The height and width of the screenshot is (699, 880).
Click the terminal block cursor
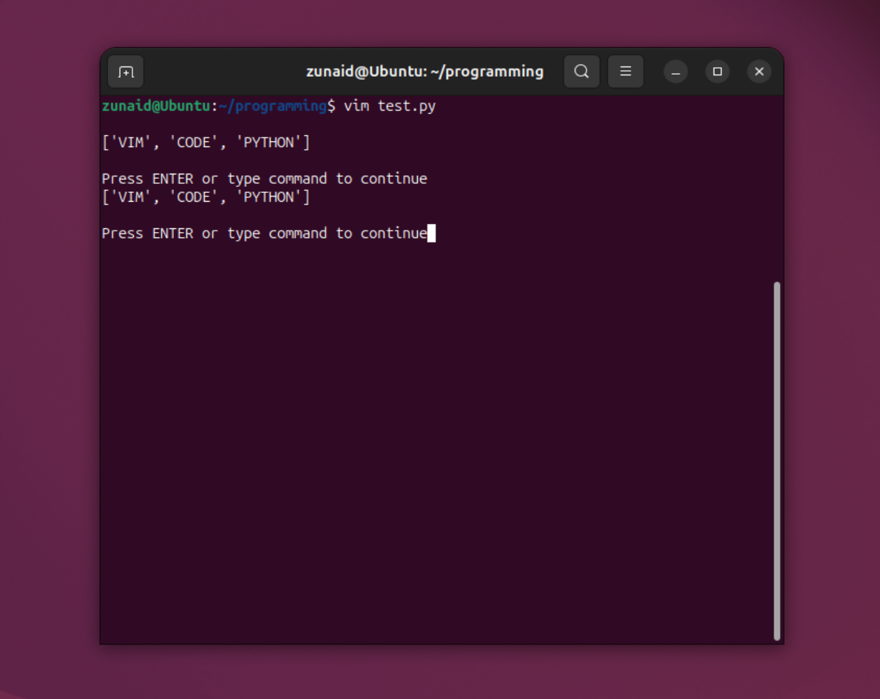coord(432,233)
